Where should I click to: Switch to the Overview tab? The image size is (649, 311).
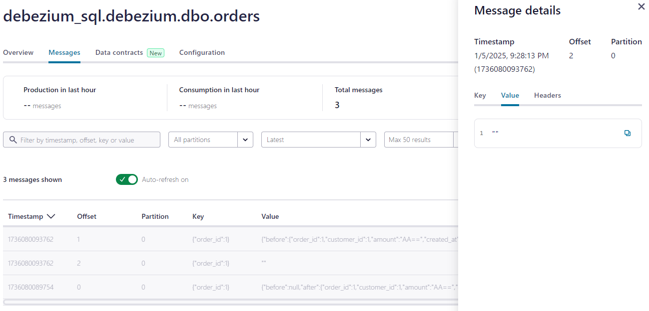[18, 52]
